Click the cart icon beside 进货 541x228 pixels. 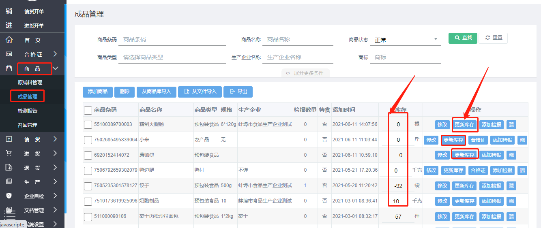click(9, 153)
